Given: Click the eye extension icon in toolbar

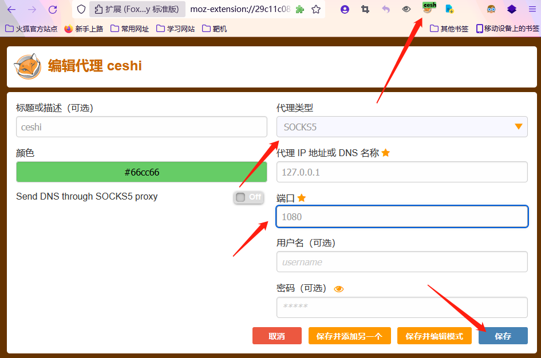Looking at the screenshot, I should [406, 9].
